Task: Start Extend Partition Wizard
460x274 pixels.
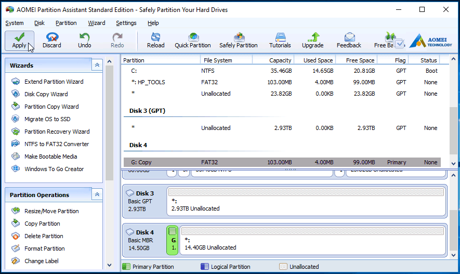Action: coord(54,82)
